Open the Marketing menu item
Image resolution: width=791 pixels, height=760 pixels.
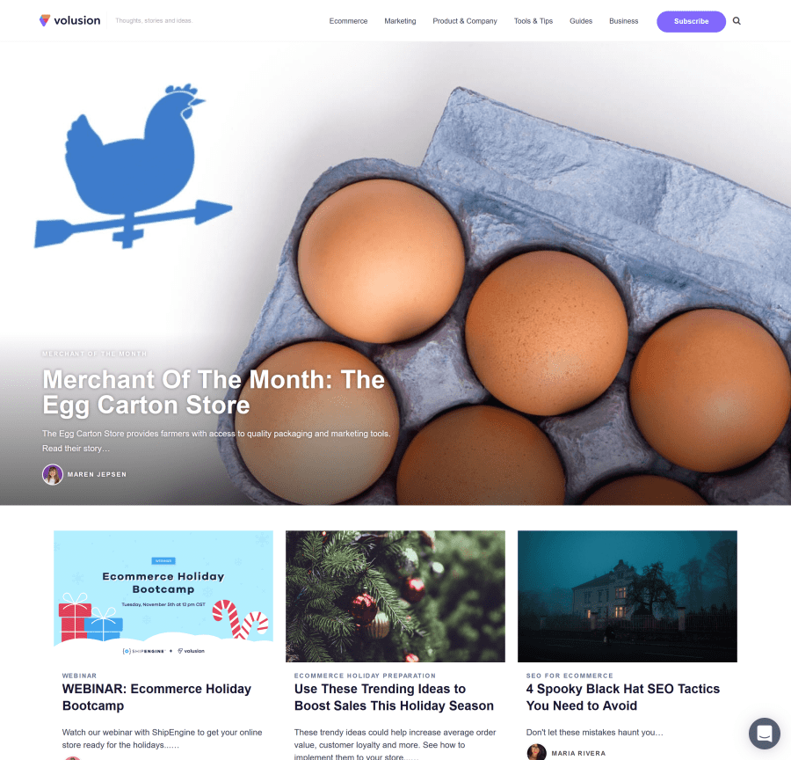pyautogui.click(x=400, y=21)
